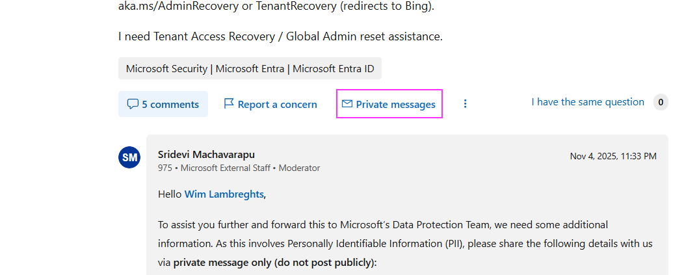Follow the Wim Lambreghts mention link
Image resolution: width=697 pixels, height=275 pixels.
(x=224, y=194)
